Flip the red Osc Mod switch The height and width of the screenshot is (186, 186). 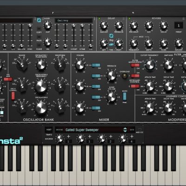8,80
